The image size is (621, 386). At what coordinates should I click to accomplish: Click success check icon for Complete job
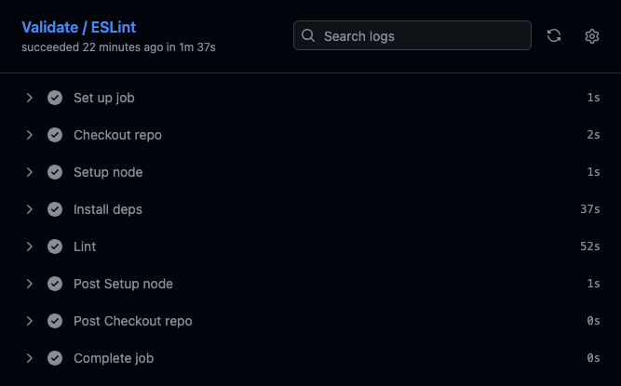(55, 358)
